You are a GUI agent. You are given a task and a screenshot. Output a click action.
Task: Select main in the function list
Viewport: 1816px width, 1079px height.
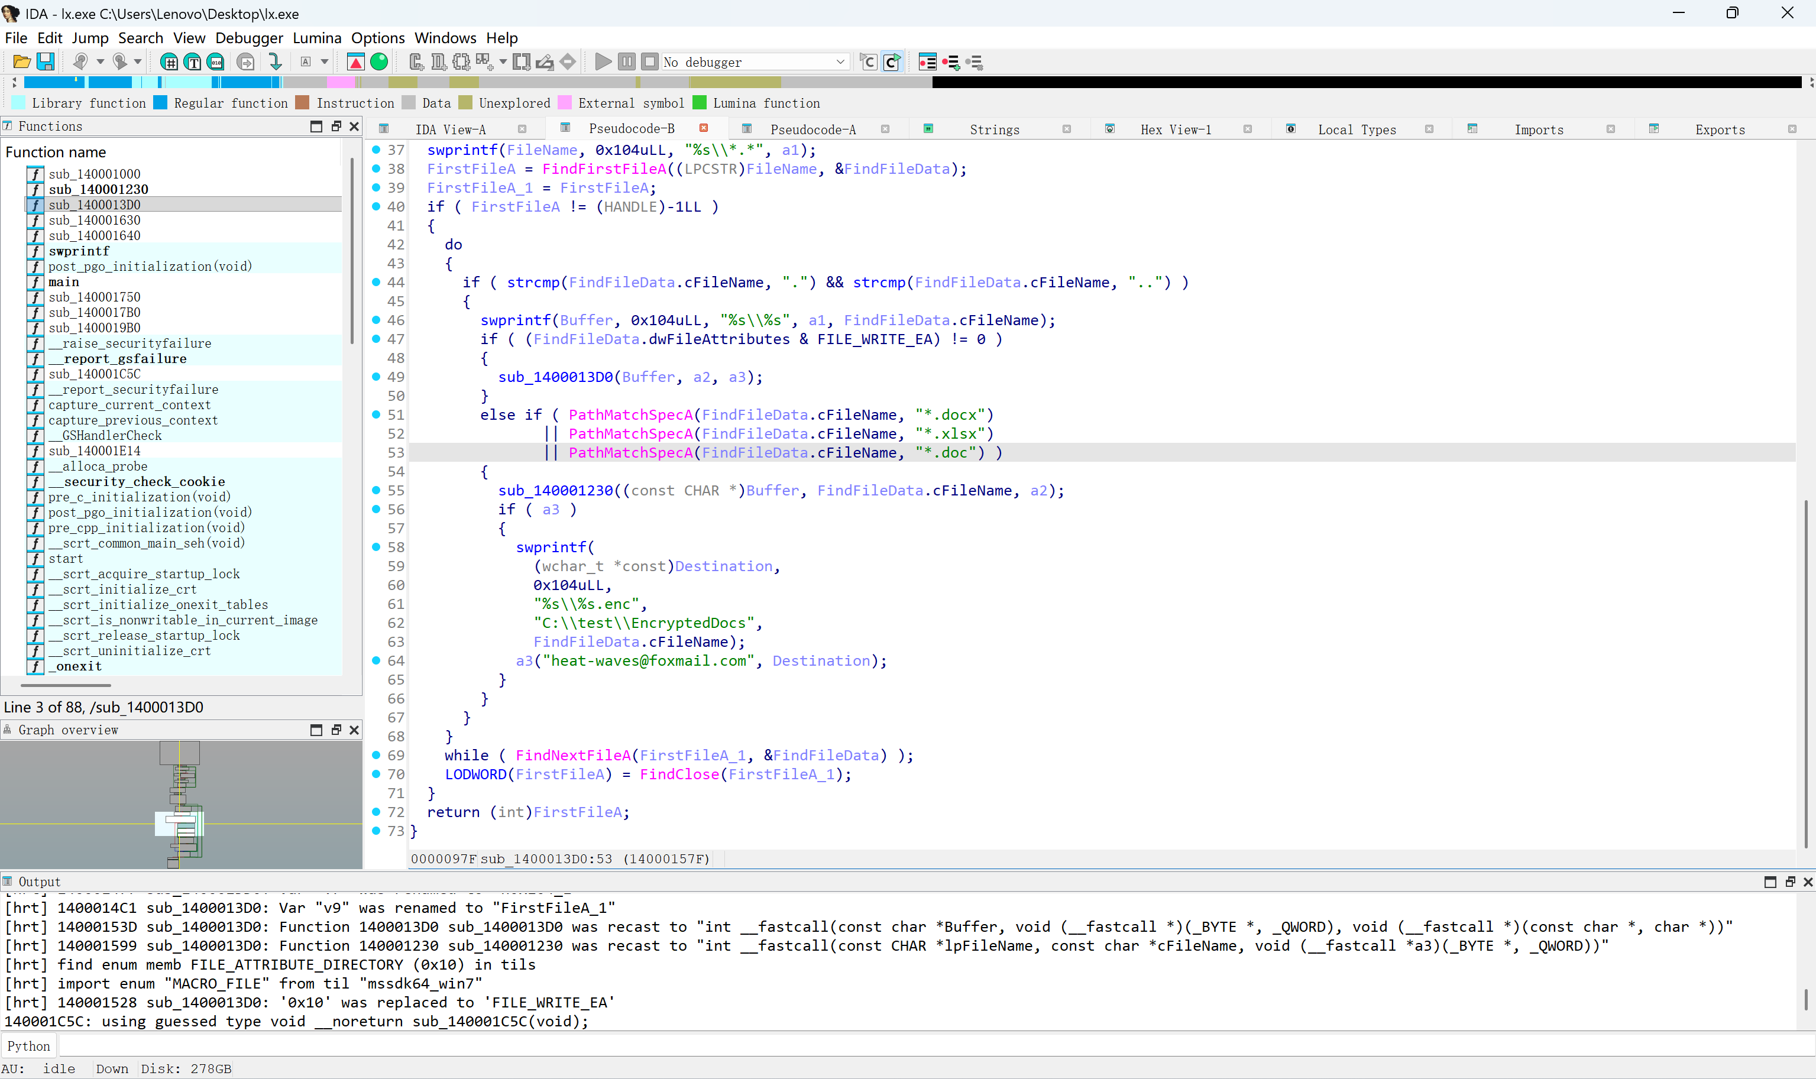pyautogui.click(x=64, y=281)
